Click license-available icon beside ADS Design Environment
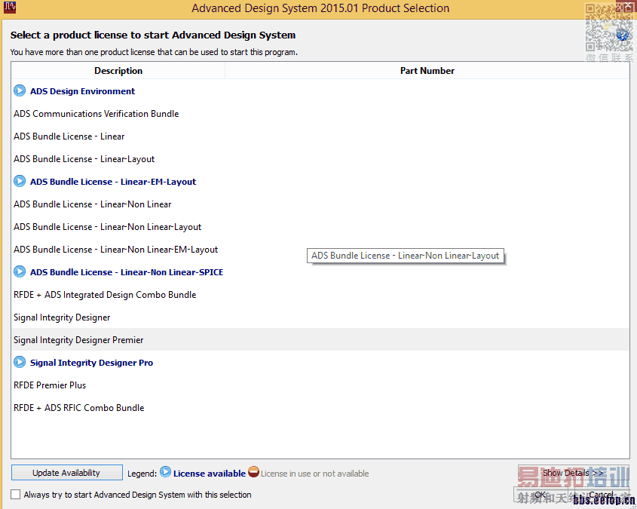This screenshot has height=509, width=637. pos(20,90)
